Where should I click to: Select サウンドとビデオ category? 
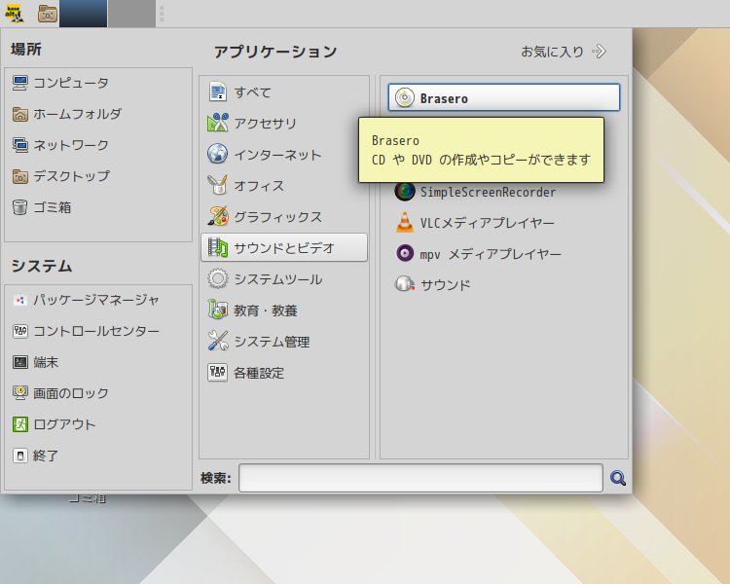284,248
